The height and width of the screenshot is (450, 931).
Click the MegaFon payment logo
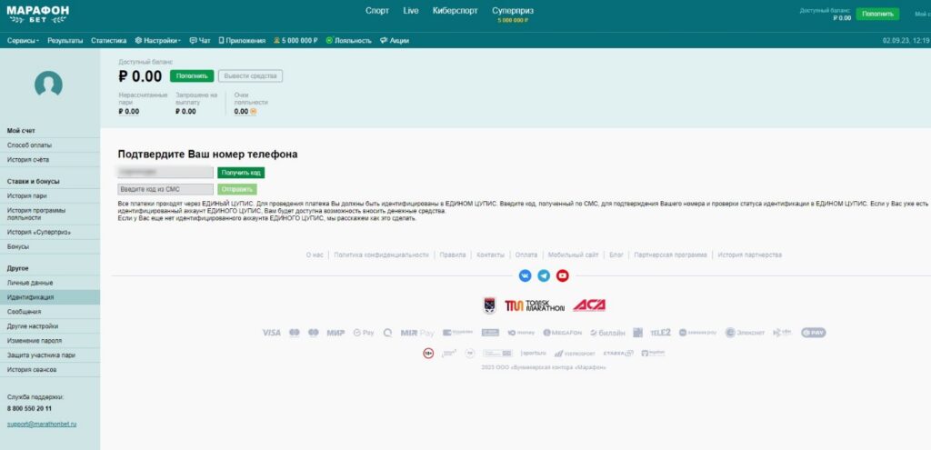click(562, 333)
